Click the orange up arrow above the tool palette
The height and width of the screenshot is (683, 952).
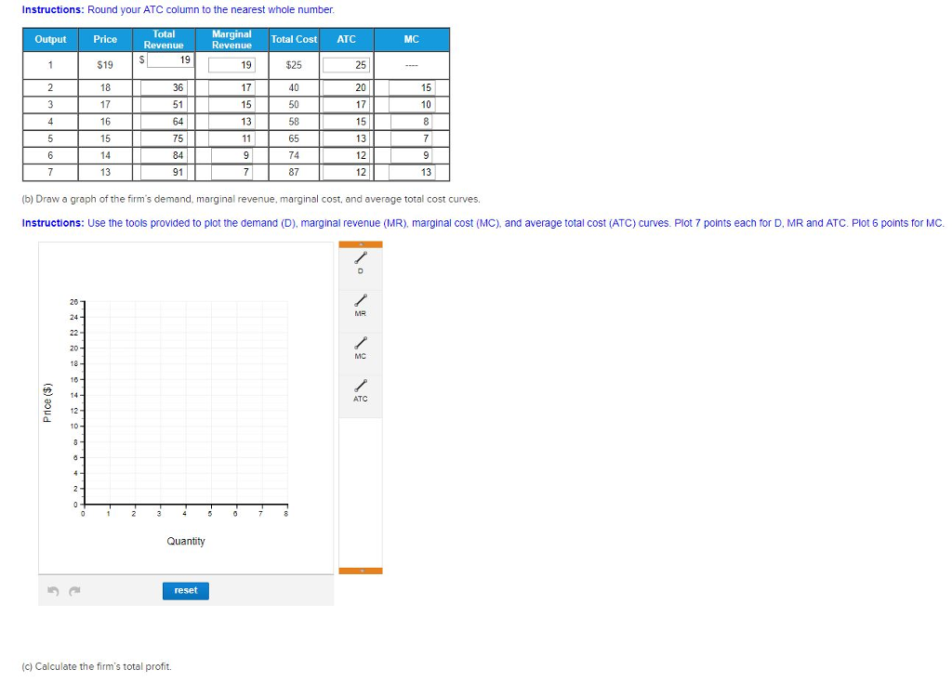(x=360, y=243)
